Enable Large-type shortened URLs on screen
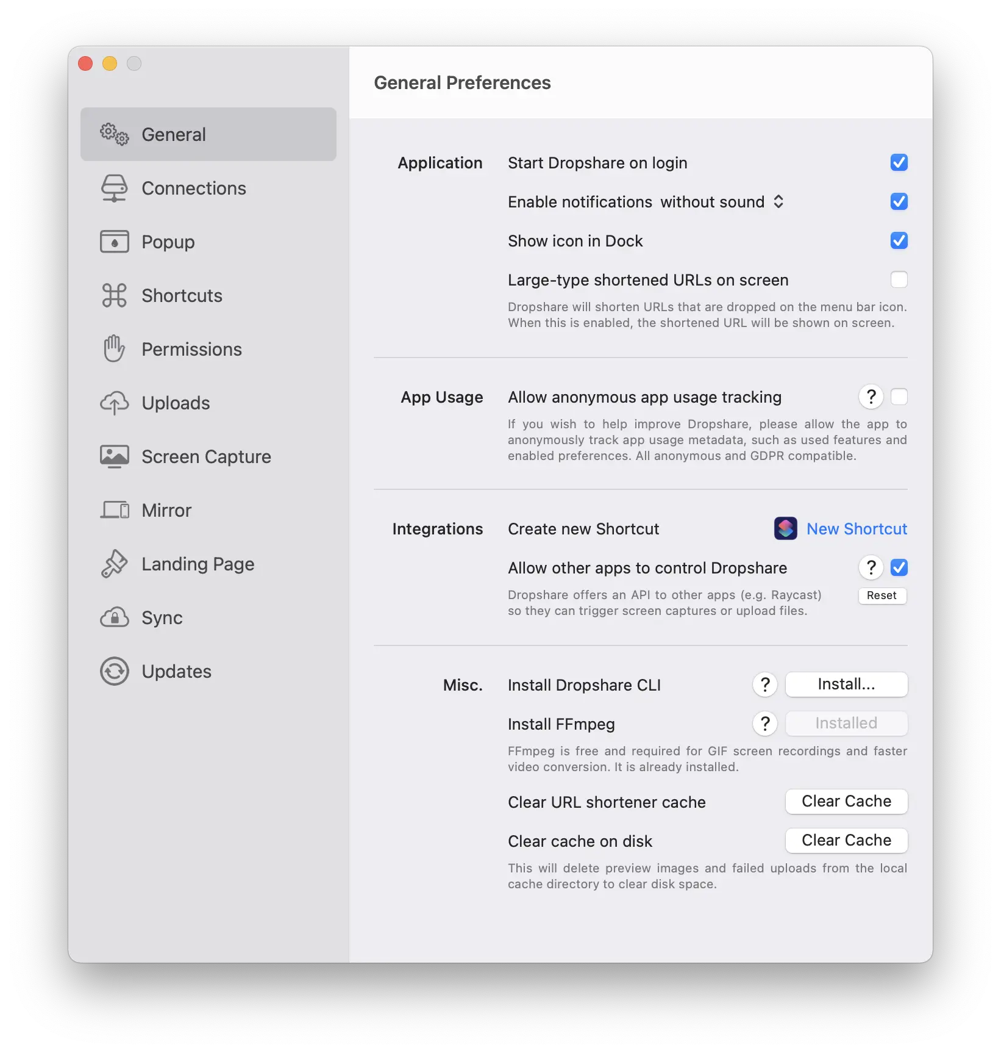 pyautogui.click(x=899, y=280)
